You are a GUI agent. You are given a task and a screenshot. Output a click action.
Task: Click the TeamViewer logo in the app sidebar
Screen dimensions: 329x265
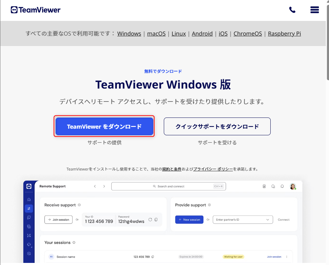29,186
